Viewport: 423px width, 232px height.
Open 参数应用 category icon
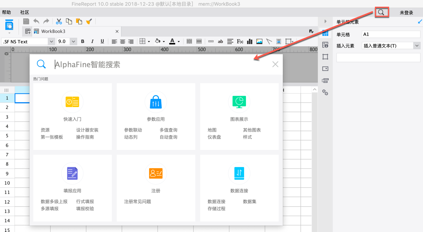pos(156,102)
